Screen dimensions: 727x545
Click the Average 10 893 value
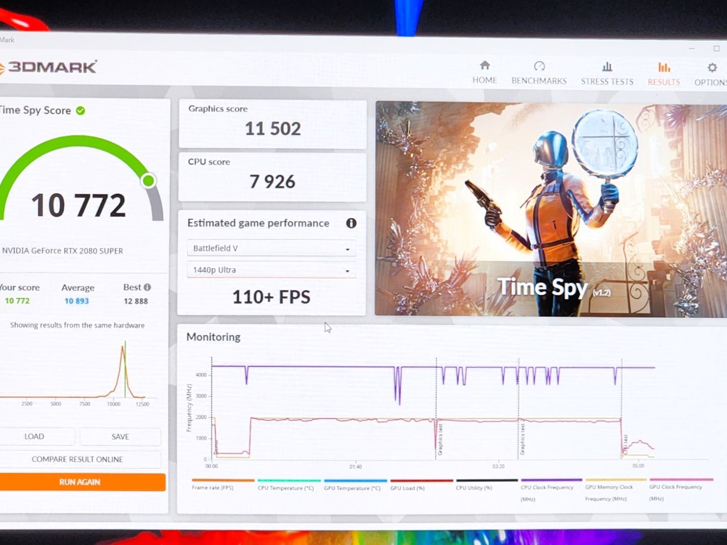77,301
